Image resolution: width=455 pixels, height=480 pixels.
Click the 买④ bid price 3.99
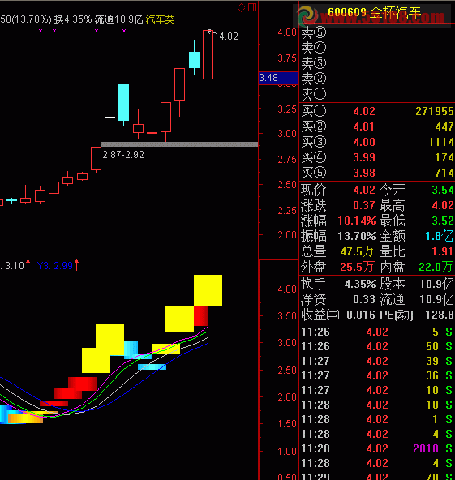click(364, 157)
